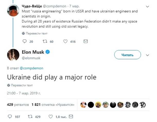Click the Читать follow button
This screenshot has height=122, width=157.
pos(127,55)
